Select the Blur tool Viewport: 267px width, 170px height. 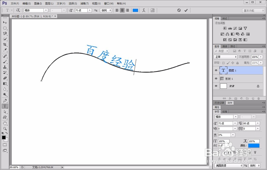click(5, 89)
